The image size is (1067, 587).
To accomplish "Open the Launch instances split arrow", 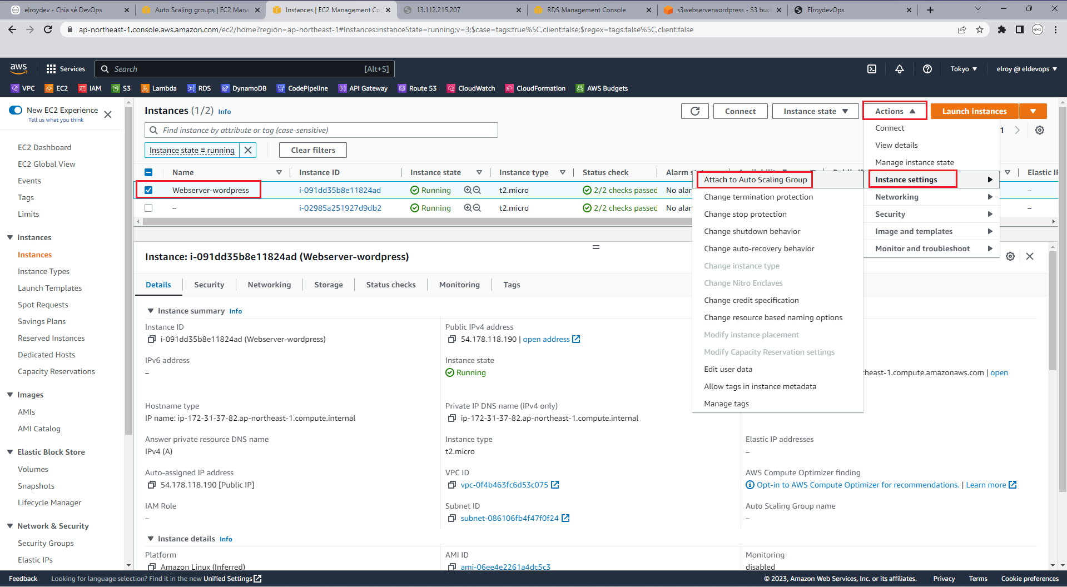I will pos(1033,111).
